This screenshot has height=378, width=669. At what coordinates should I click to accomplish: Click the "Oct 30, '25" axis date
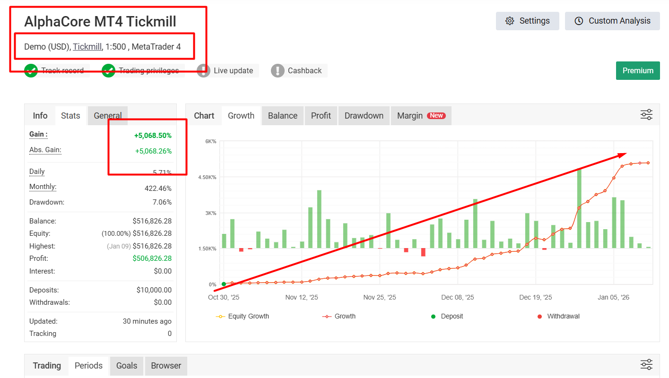[x=224, y=298]
